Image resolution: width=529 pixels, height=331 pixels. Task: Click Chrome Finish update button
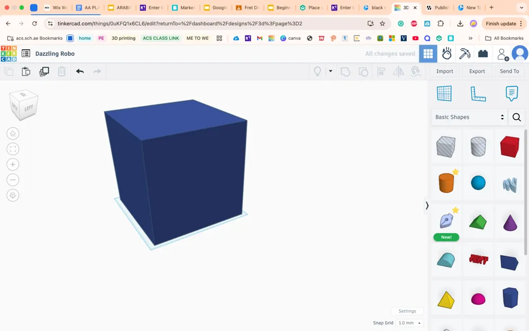(504, 24)
